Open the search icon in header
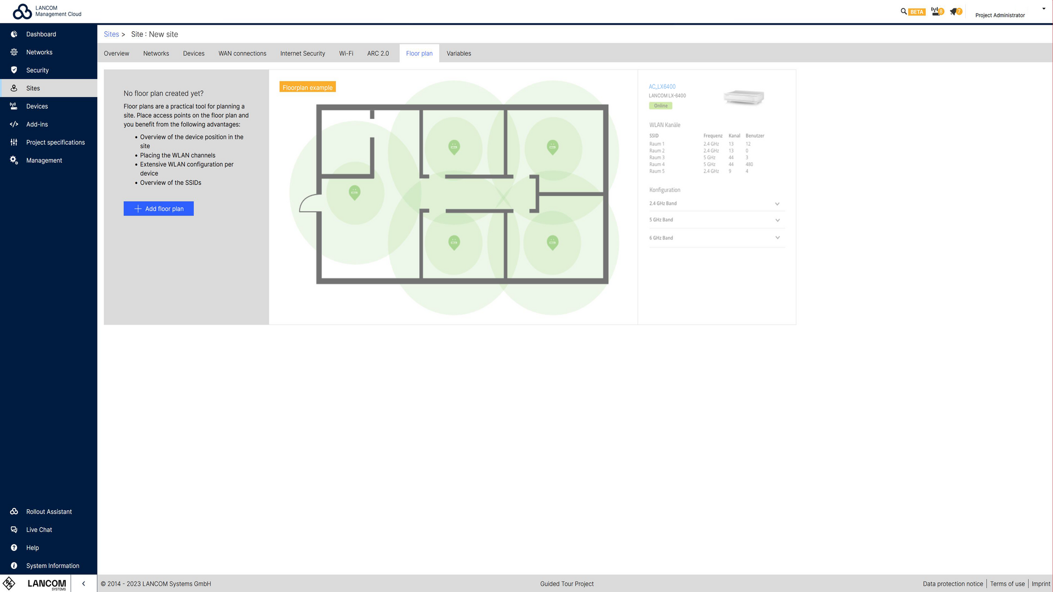The width and height of the screenshot is (1053, 592). click(x=903, y=11)
